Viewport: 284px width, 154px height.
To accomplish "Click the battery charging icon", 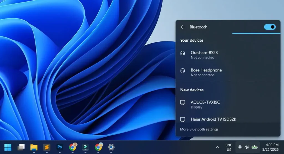I will pyautogui.click(x=255, y=147).
